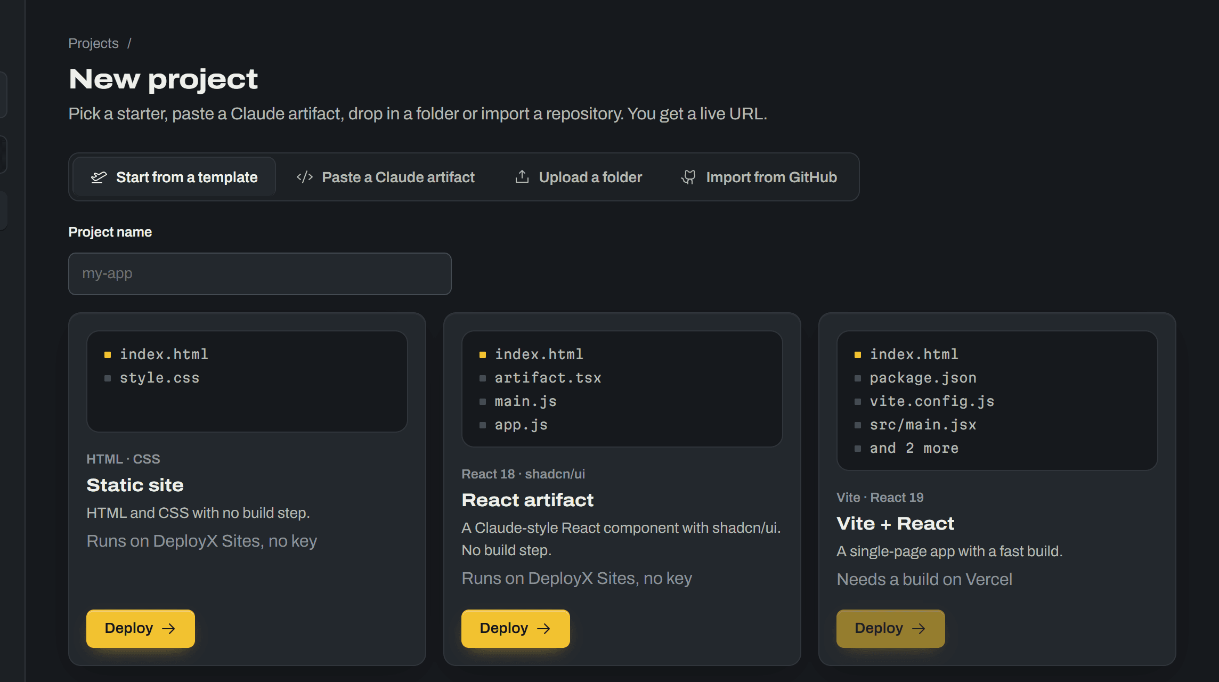Image resolution: width=1219 pixels, height=682 pixels.
Task: Click the arrow icon on Vite + React Deploy button
Action: coord(919,629)
